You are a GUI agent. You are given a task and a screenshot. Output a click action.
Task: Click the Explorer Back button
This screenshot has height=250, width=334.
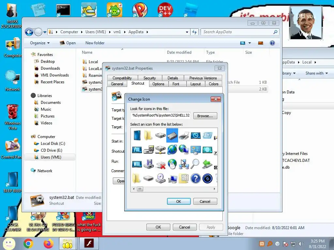29,32
